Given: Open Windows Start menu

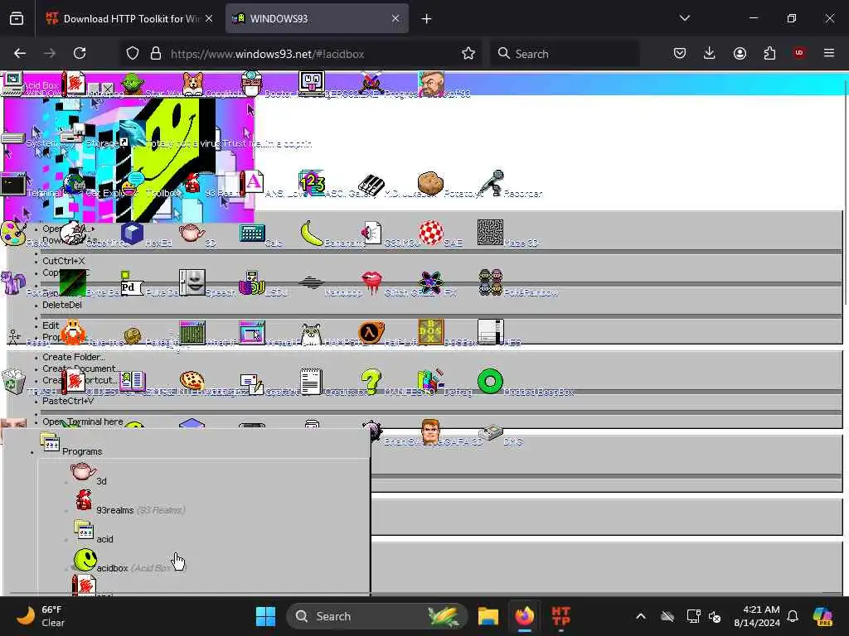Looking at the screenshot, I should pyautogui.click(x=265, y=616).
